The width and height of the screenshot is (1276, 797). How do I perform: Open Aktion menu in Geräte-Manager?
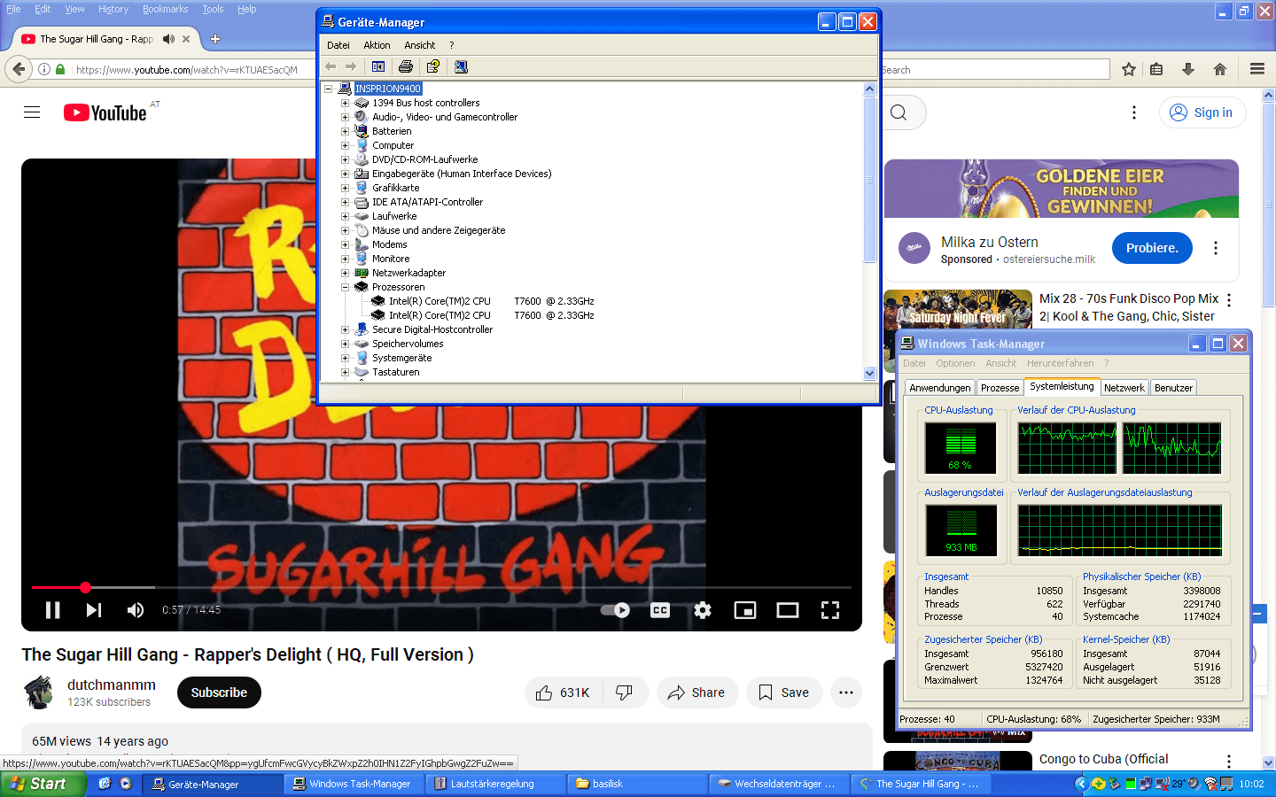point(377,45)
